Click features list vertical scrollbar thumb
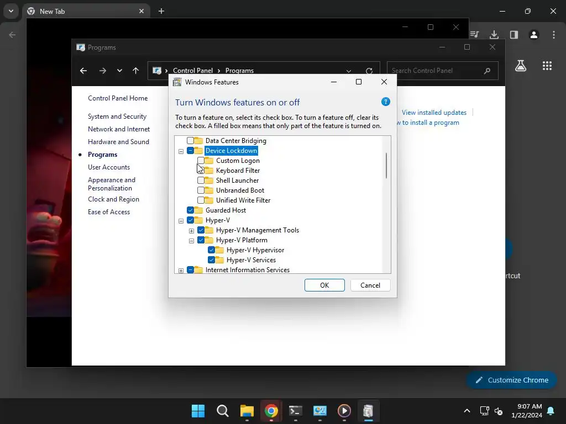Image resolution: width=566 pixels, height=424 pixels. tap(386, 166)
